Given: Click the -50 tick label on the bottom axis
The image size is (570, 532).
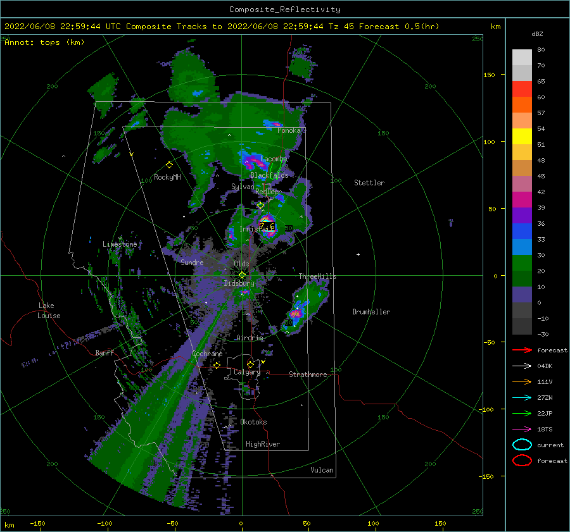Looking at the screenshot, I should tap(172, 524).
